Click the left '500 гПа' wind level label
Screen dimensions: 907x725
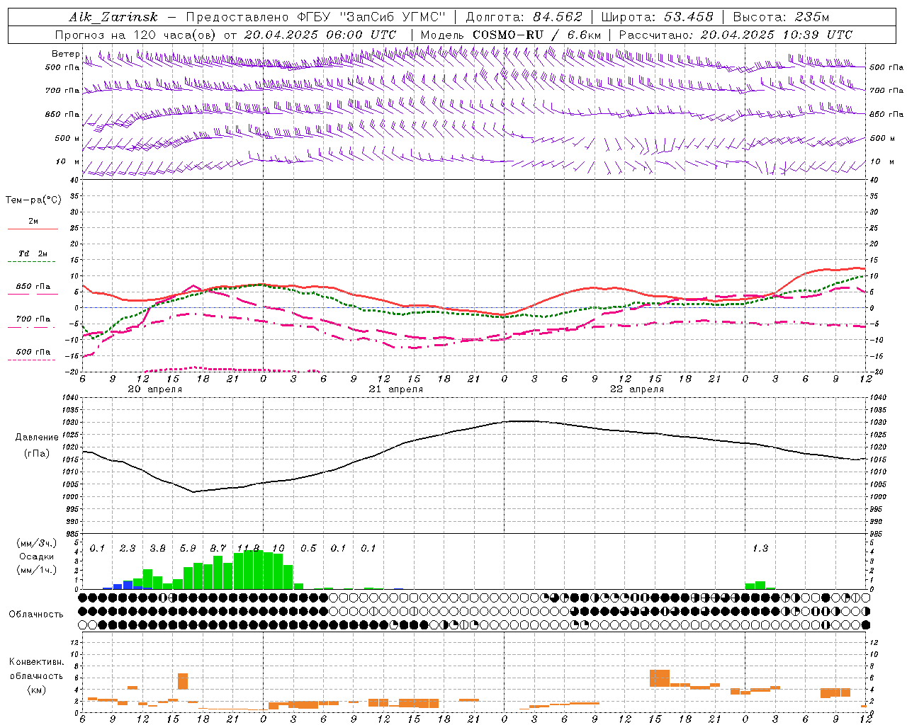click(x=62, y=67)
